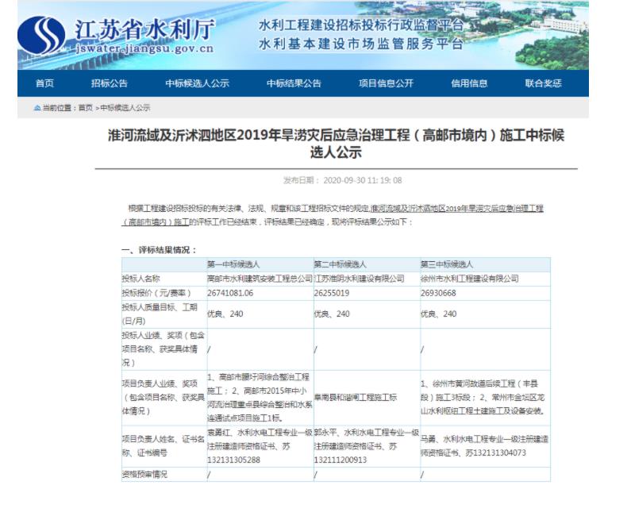Viewport: 631px width, 512px height.
Task: Click the 发布日期 publish date text
Action: pos(343,181)
